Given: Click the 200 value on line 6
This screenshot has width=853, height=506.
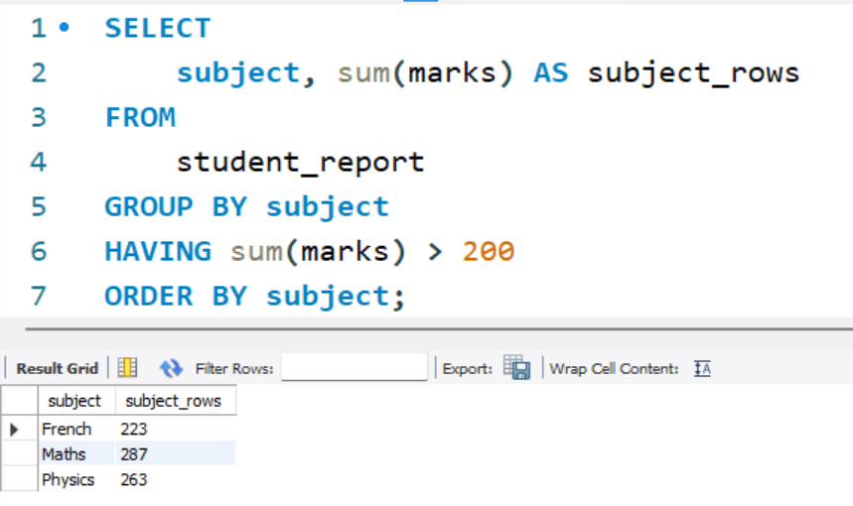Looking at the screenshot, I should click(489, 251).
